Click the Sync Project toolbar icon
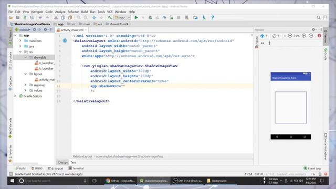Screen dimensions: 336x189 click(32, 17)
